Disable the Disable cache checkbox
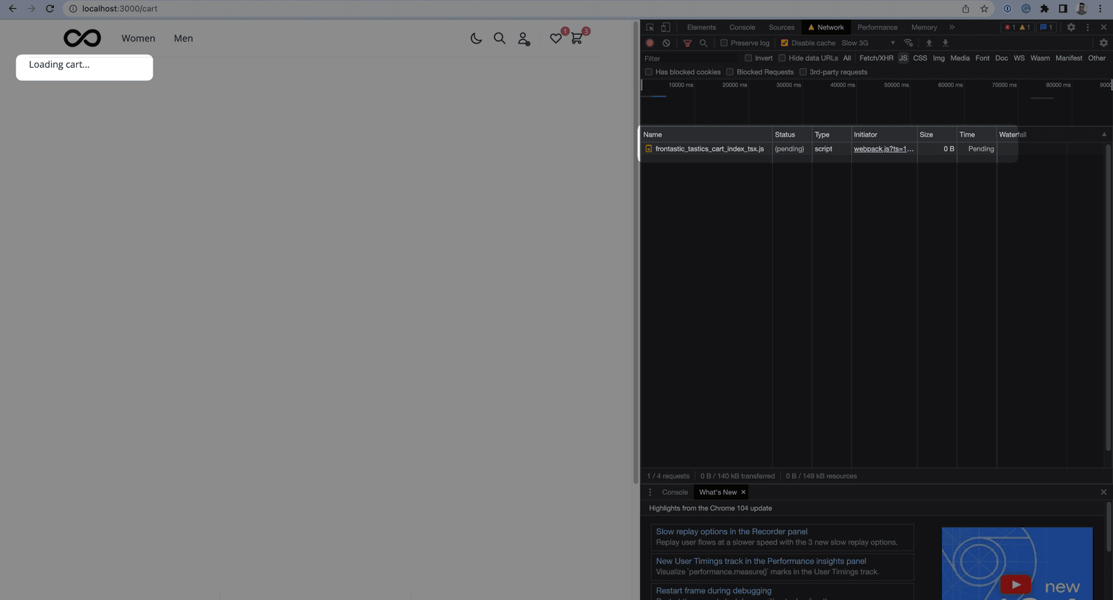1113x600 pixels. pyautogui.click(x=785, y=43)
